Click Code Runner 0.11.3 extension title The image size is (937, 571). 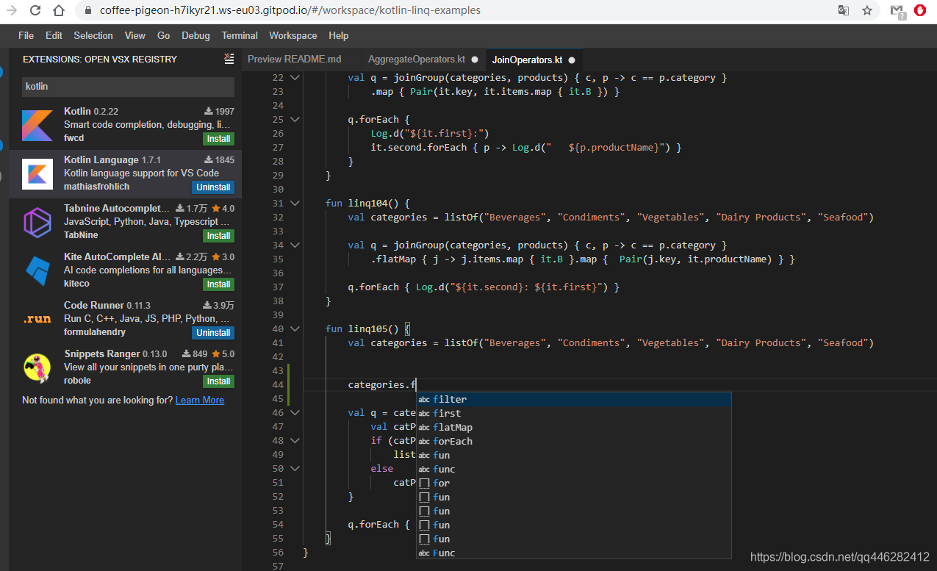107,305
